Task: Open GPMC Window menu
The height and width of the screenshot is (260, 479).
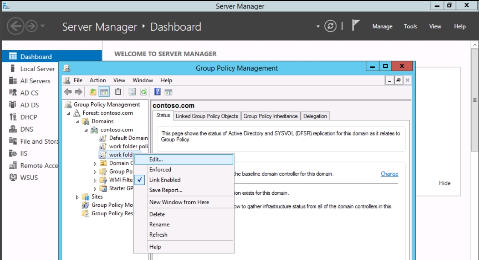Action: point(143,80)
